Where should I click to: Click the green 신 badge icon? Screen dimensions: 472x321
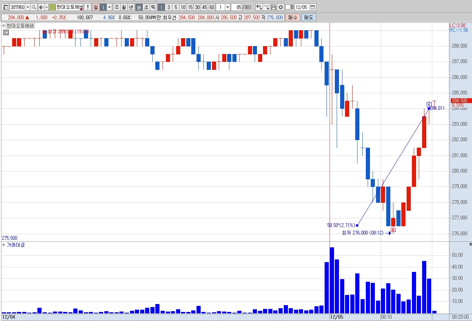point(53,7)
